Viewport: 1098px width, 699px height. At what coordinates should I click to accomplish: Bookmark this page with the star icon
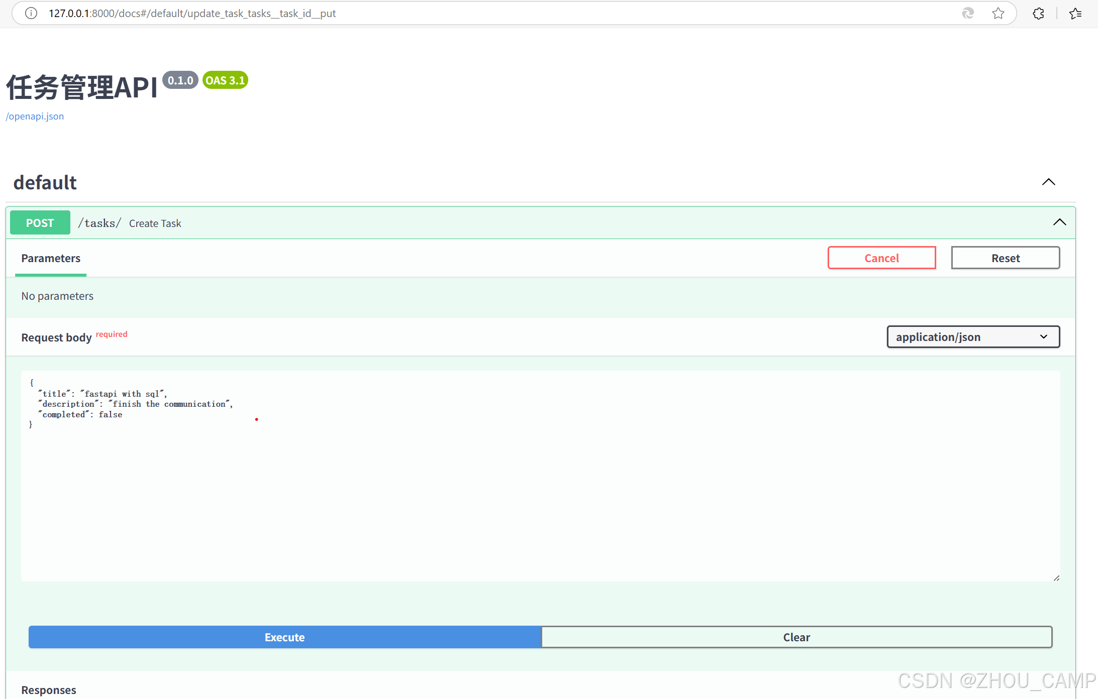998,14
